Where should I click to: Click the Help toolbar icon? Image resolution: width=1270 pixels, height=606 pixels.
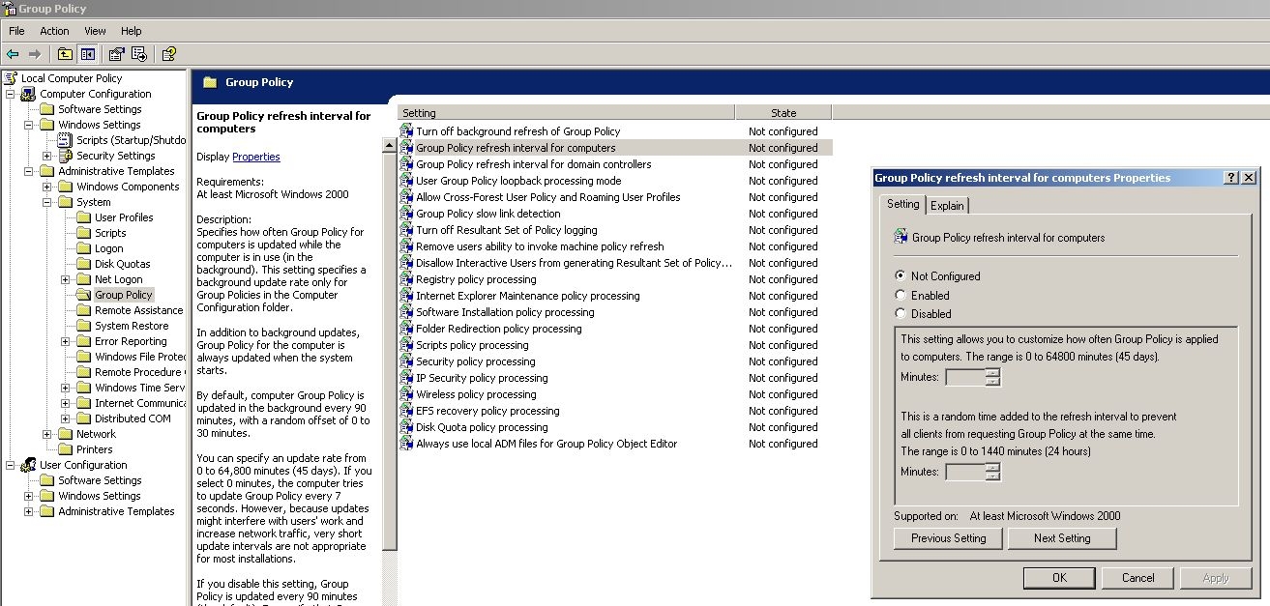pyautogui.click(x=169, y=54)
